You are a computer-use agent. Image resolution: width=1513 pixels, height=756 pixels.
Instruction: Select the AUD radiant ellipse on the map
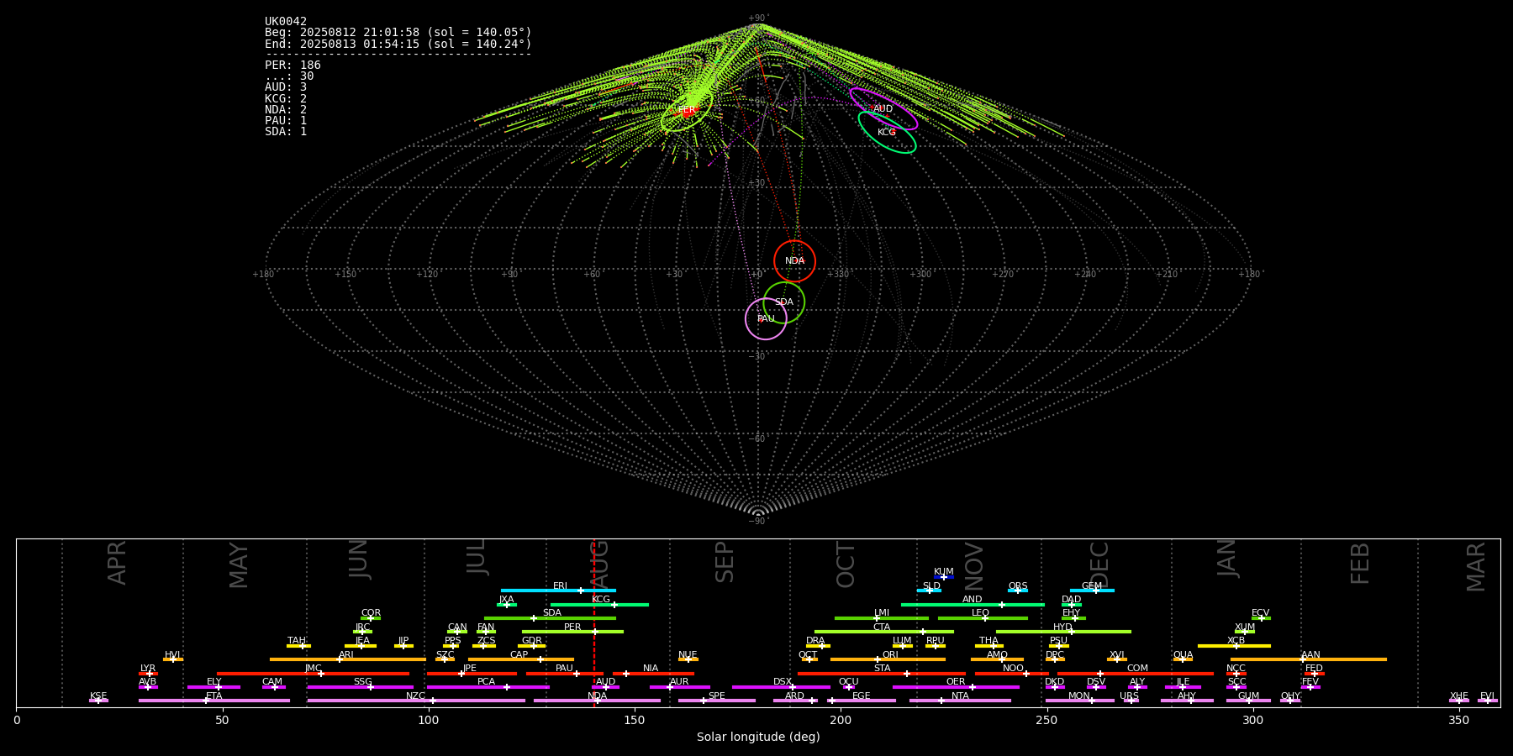click(883, 109)
